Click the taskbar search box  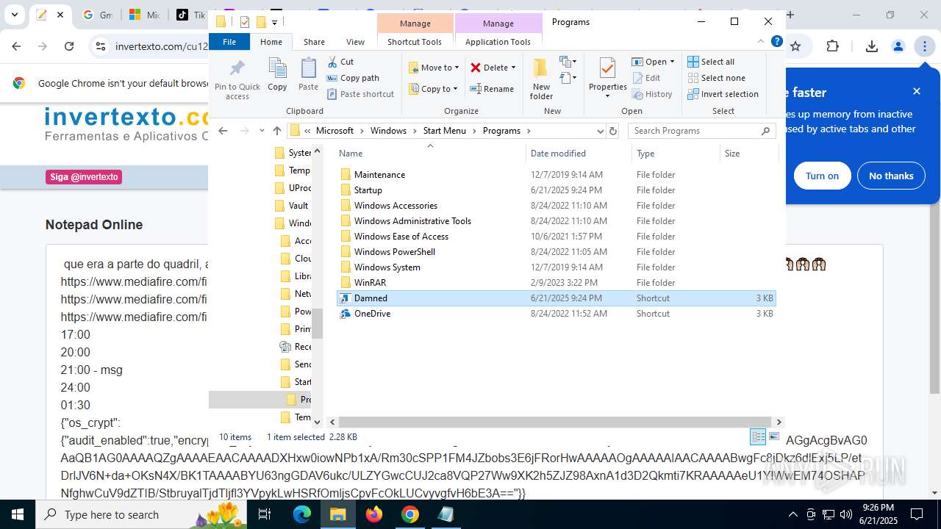pyautogui.click(x=142, y=514)
